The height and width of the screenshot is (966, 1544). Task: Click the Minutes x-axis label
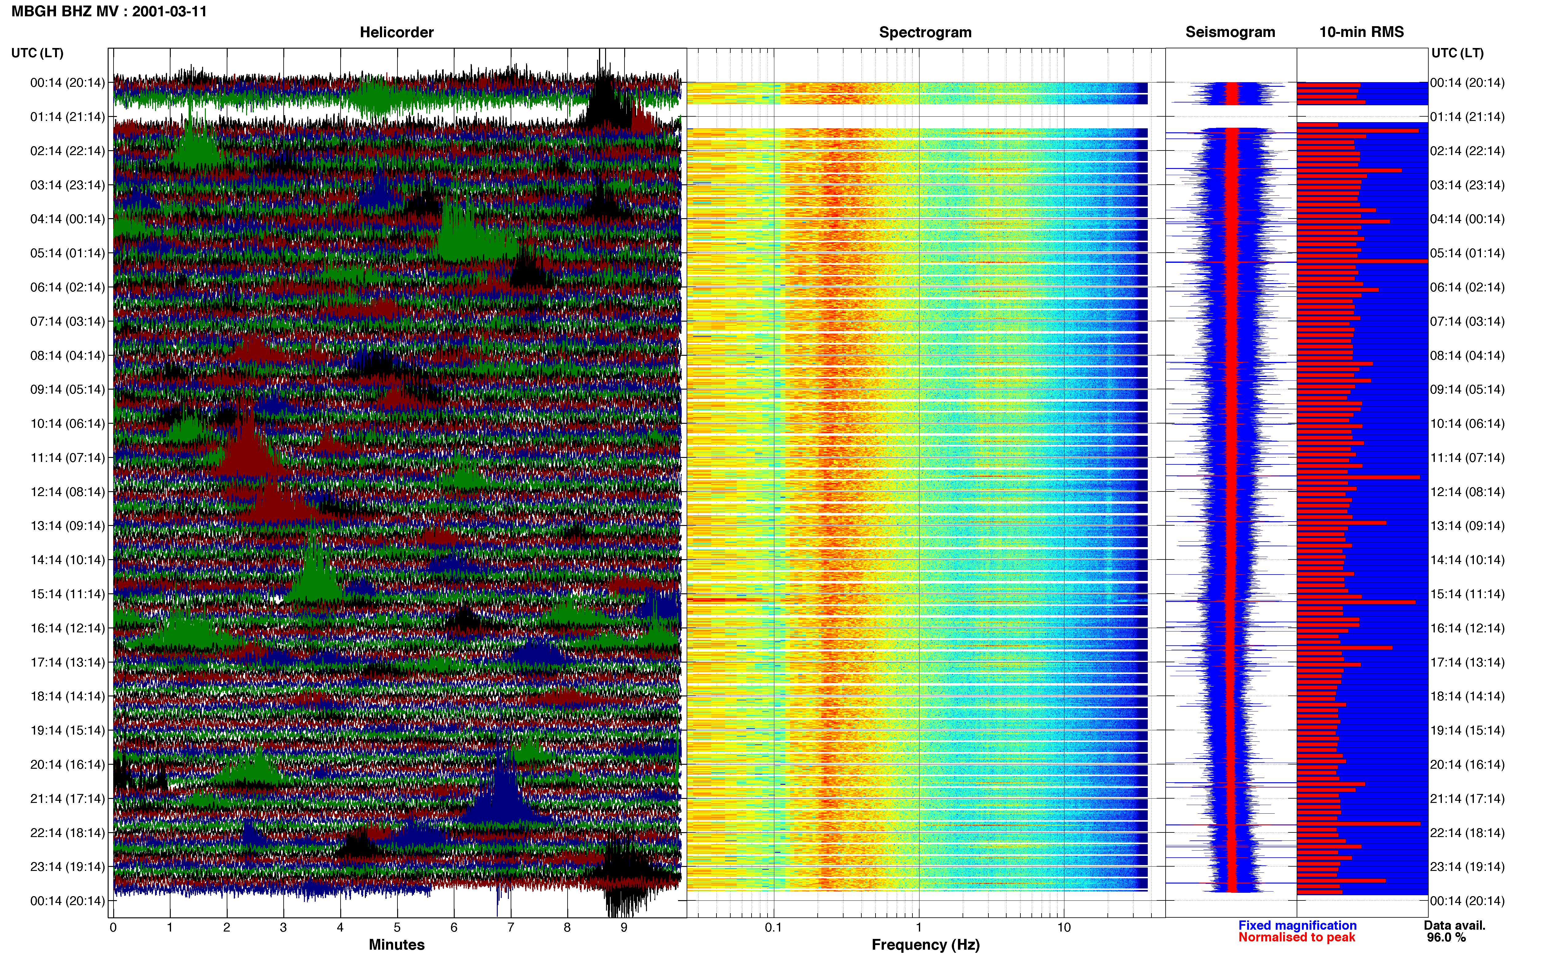(397, 945)
